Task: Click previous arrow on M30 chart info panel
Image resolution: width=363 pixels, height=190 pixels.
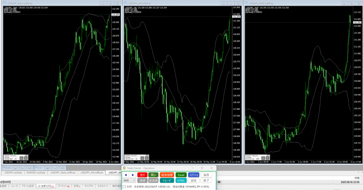Action: [x=263, y=158]
